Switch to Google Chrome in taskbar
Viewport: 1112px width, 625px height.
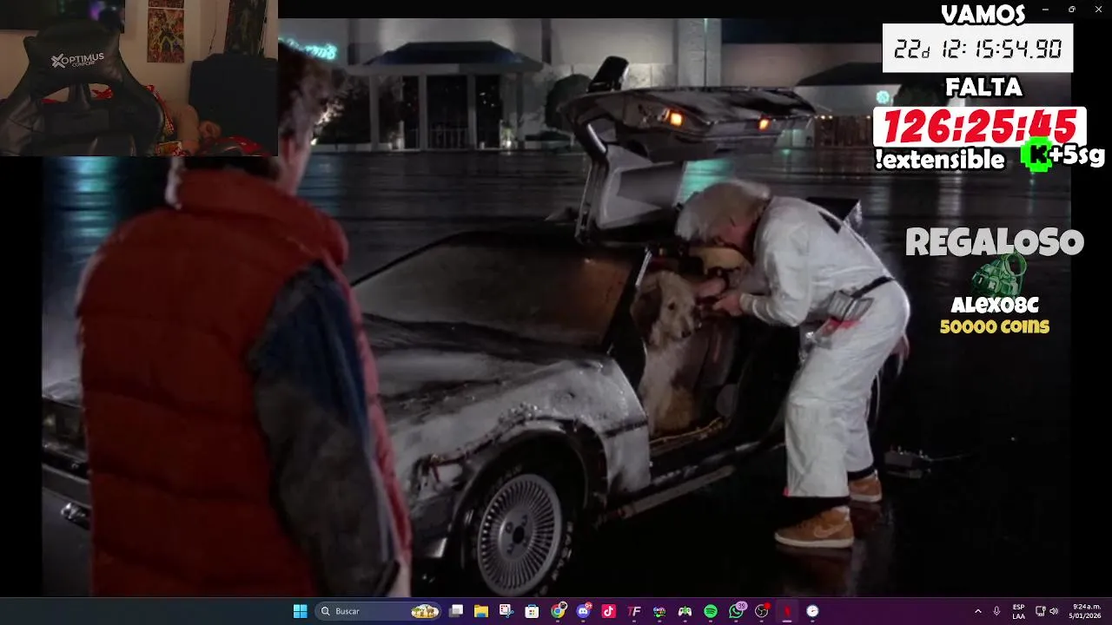click(x=558, y=611)
